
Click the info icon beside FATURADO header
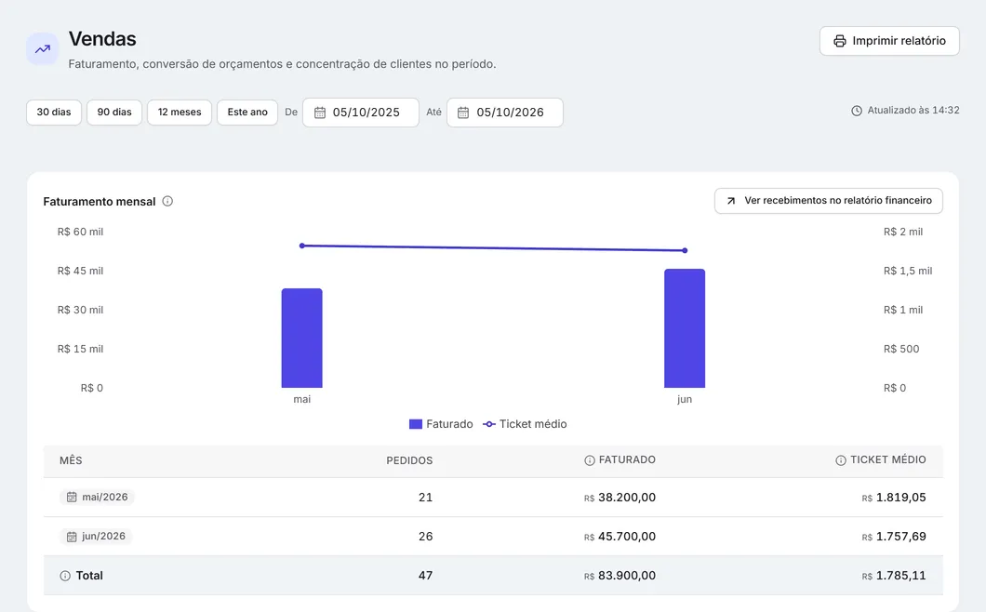(589, 460)
